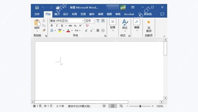Select the 开始 tab
The height and width of the screenshot is (112, 198).
(48, 14)
